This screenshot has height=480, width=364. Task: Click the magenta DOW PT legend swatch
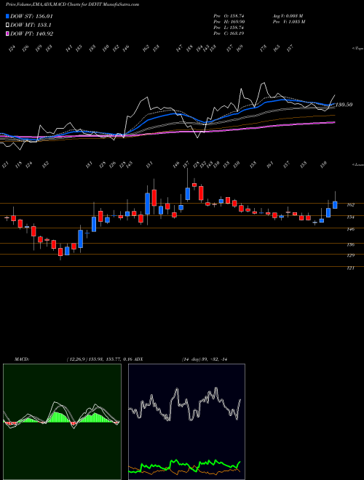click(x=8, y=33)
